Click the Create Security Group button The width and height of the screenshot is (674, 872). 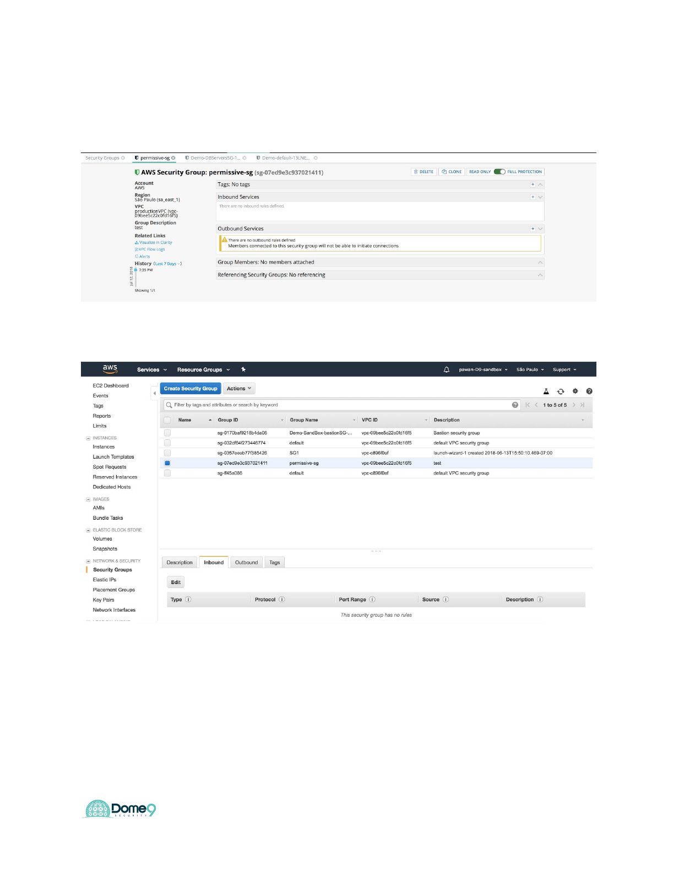[191, 389]
